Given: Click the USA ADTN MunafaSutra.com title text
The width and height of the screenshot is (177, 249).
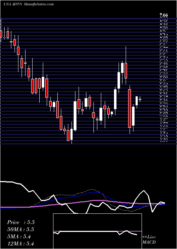Looking at the screenshot, I should point(28,4).
